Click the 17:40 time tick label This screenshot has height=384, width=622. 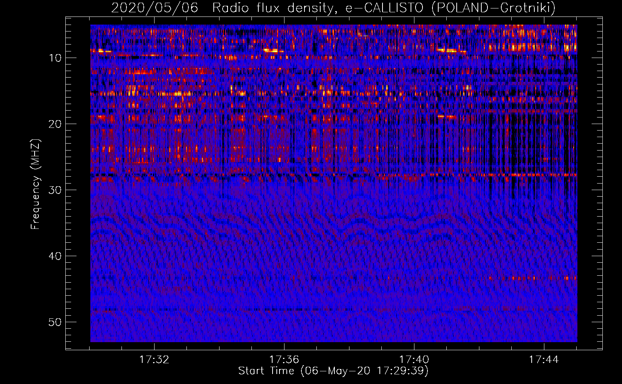tap(414, 360)
